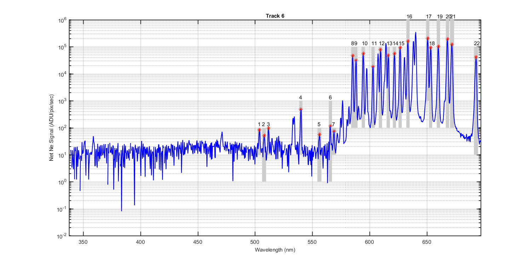531x265 pixels.
Task: Pick the red star marker on peak 13
Action: (x=388, y=55)
